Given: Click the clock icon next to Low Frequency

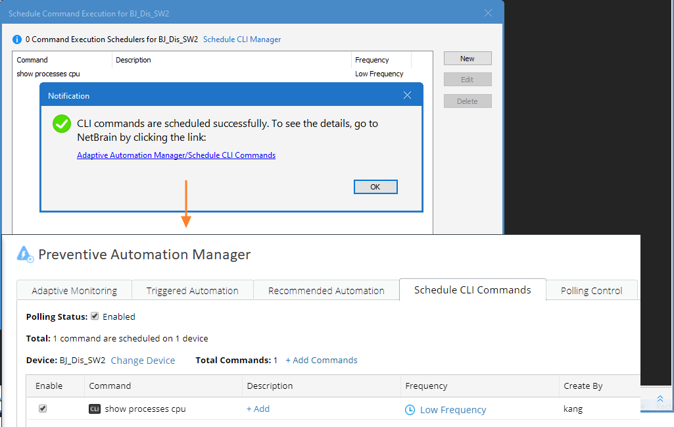Looking at the screenshot, I should (x=410, y=409).
